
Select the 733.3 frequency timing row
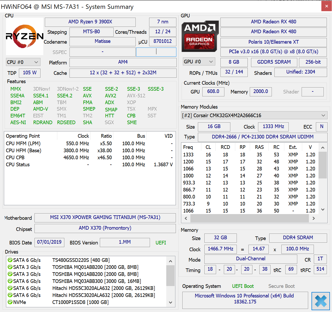250,204
